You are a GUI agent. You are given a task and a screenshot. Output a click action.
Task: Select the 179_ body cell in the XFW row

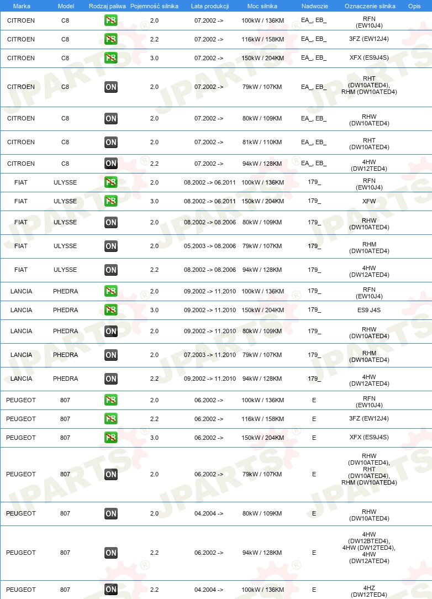[x=314, y=201]
